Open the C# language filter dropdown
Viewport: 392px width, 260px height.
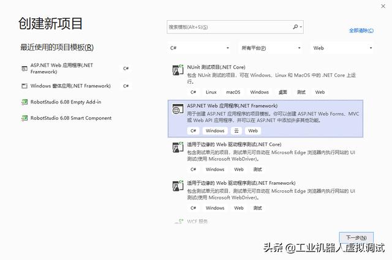click(x=199, y=48)
